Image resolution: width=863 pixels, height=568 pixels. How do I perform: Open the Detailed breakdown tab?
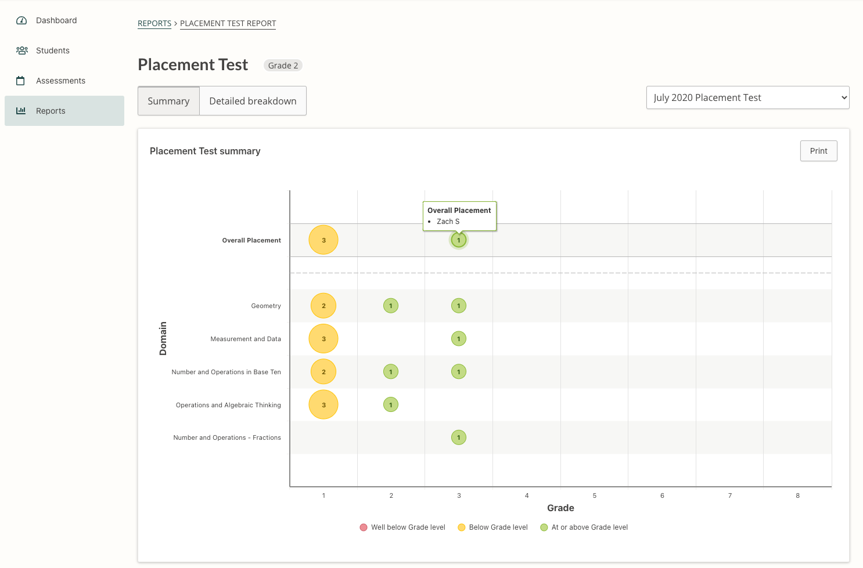pos(253,100)
